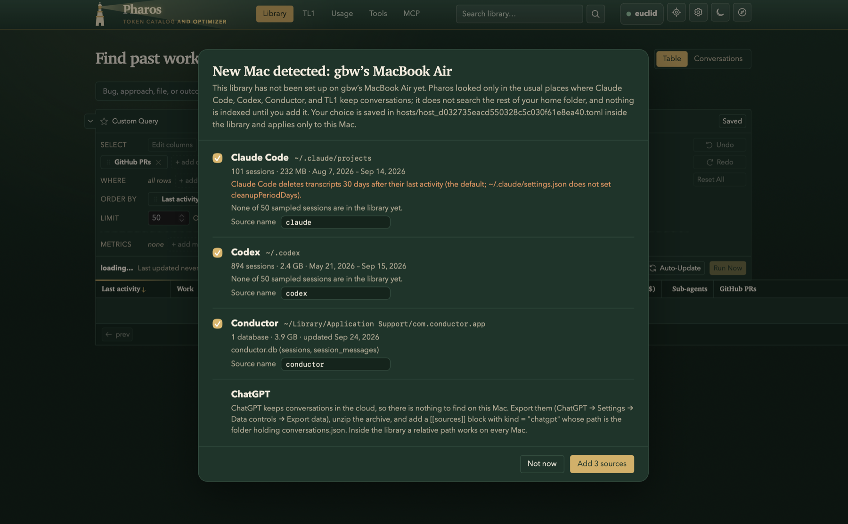Open the Tools tab
This screenshot has width=848, height=524.
pos(378,14)
